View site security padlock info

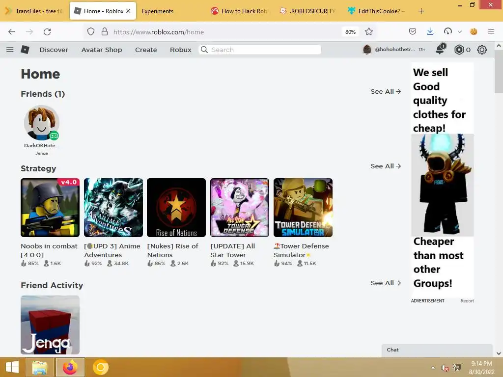pyautogui.click(x=105, y=32)
